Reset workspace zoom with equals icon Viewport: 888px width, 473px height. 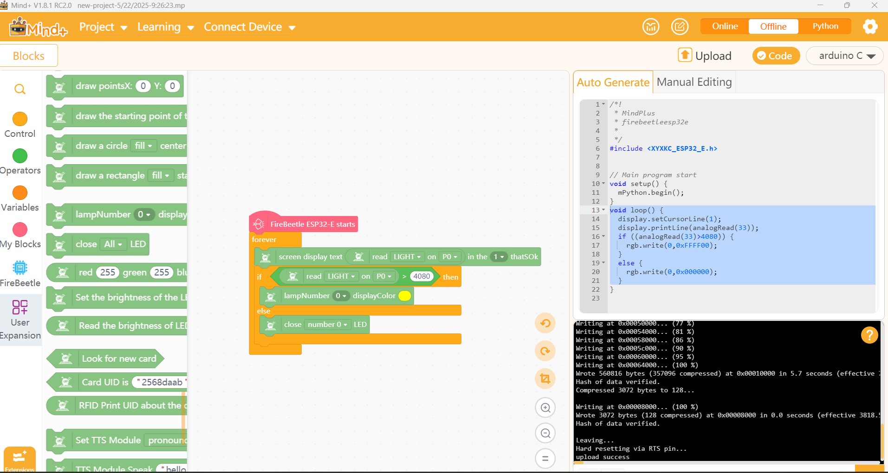(545, 459)
